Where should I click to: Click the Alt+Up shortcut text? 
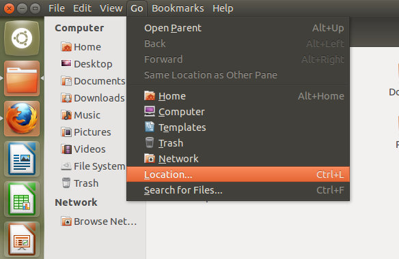coord(328,28)
